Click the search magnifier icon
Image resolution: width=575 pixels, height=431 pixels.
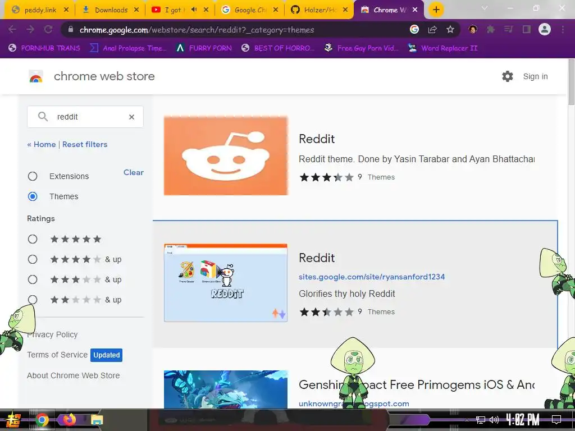pyautogui.click(x=43, y=117)
